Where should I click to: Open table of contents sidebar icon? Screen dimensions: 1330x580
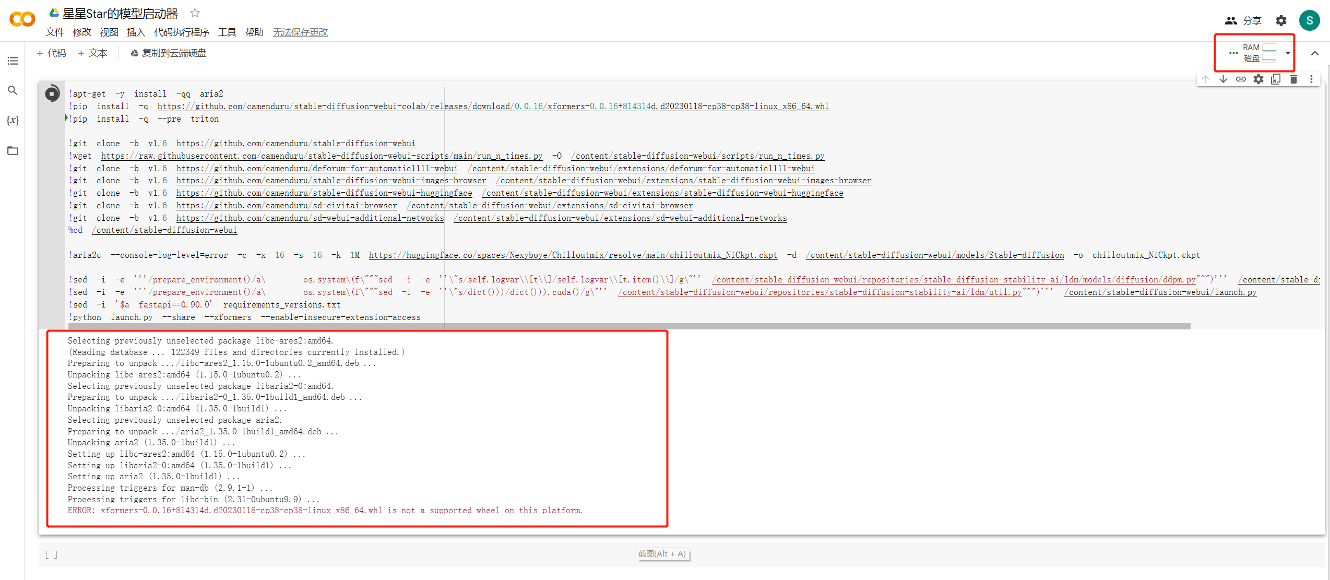[x=13, y=61]
